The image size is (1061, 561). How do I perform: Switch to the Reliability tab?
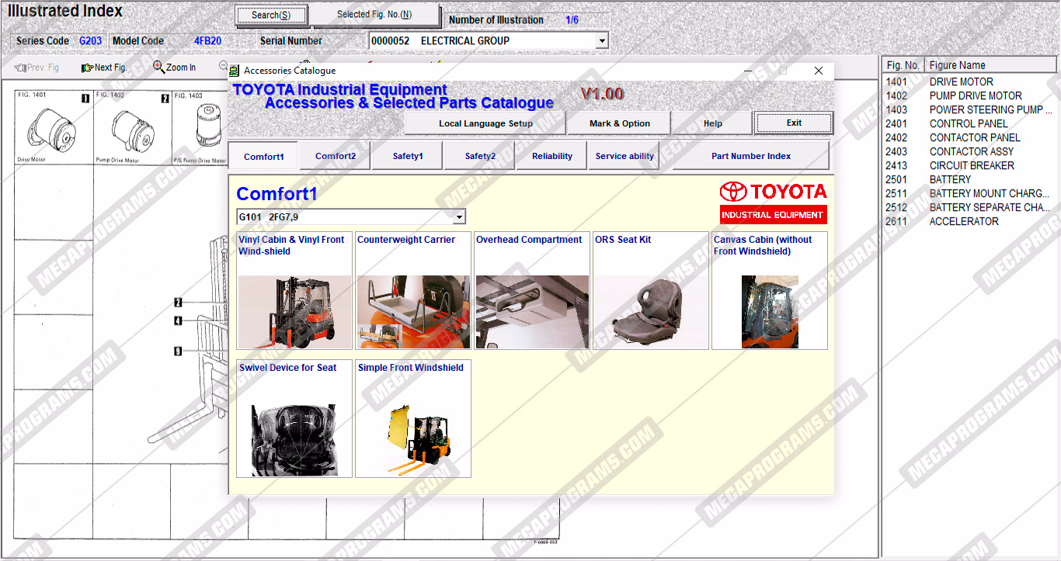(551, 156)
